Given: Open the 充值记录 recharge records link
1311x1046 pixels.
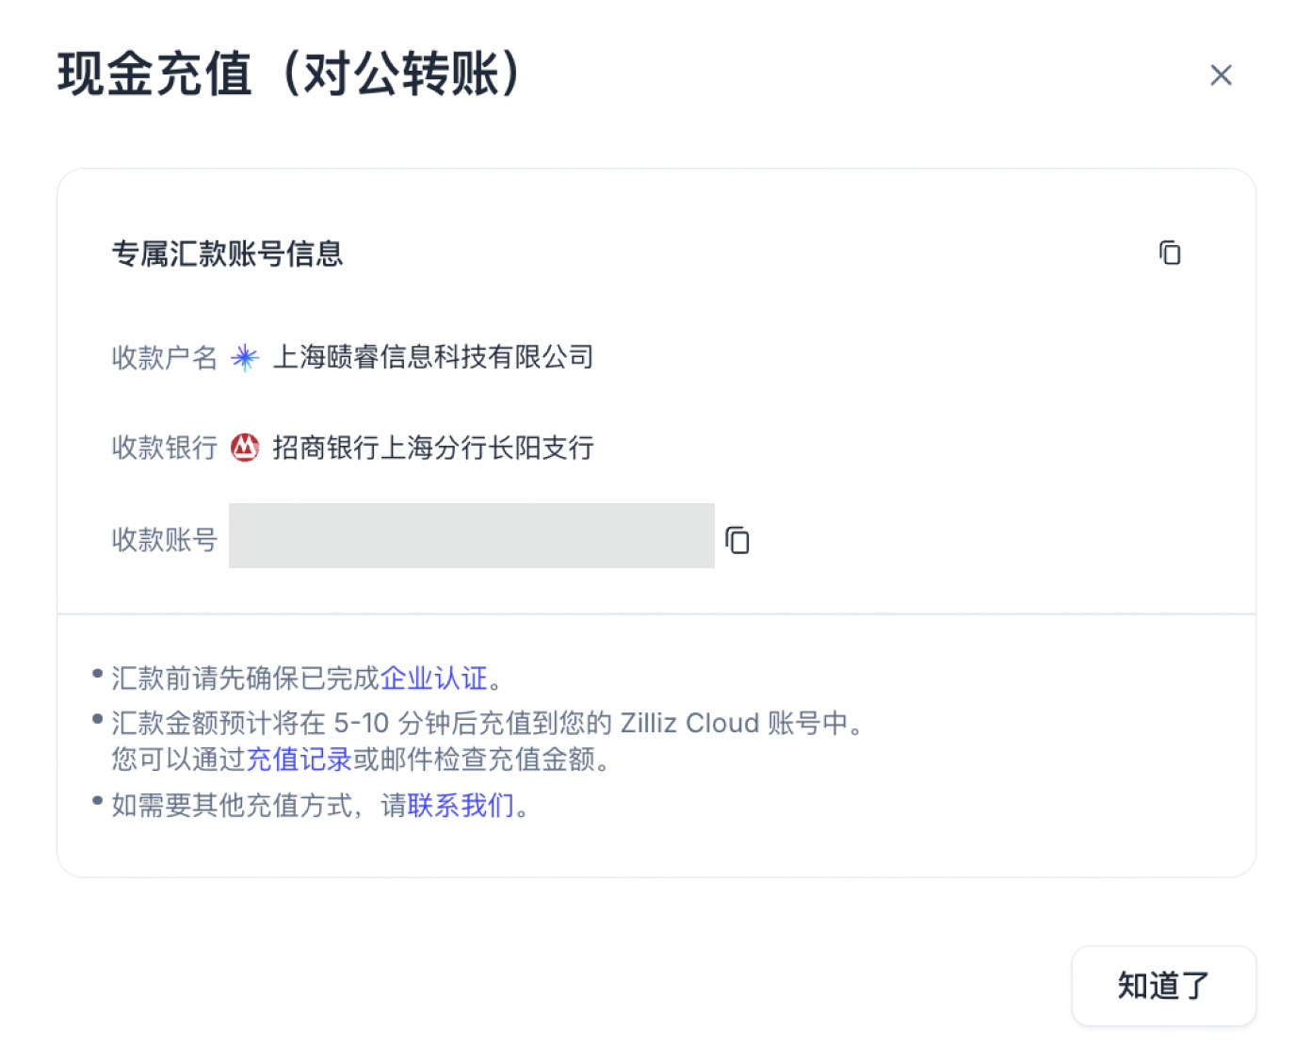Looking at the screenshot, I should tap(298, 760).
